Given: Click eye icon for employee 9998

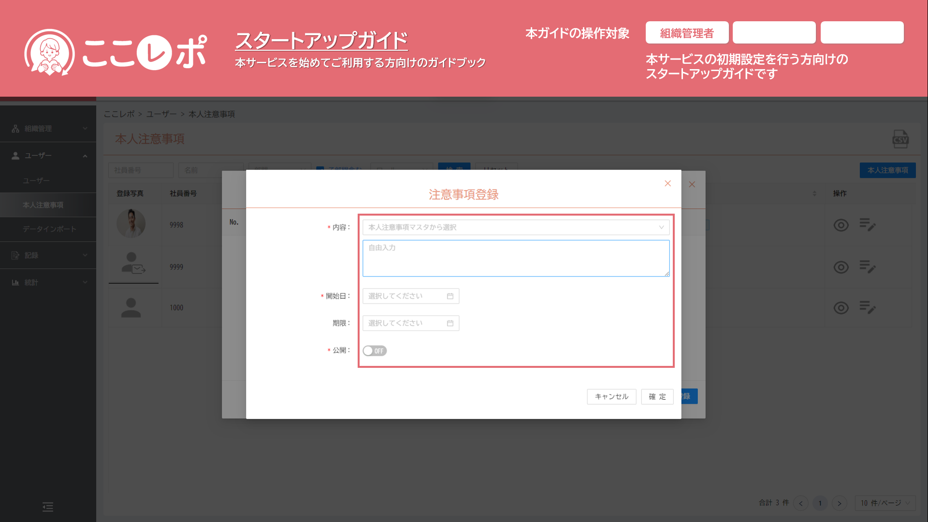Looking at the screenshot, I should (x=841, y=225).
